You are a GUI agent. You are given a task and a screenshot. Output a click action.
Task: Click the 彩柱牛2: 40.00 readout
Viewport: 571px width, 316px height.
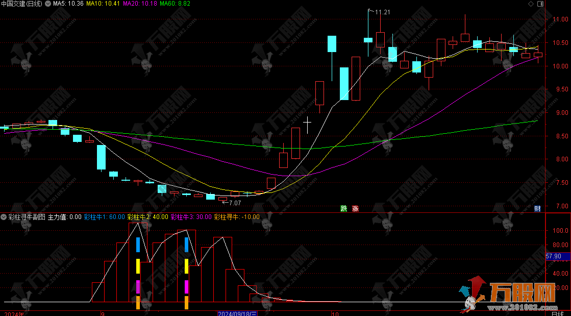pos(148,217)
